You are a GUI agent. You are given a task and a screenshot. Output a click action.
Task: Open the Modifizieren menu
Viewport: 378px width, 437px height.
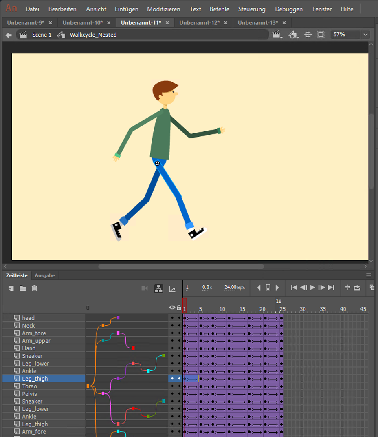pyautogui.click(x=164, y=9)
